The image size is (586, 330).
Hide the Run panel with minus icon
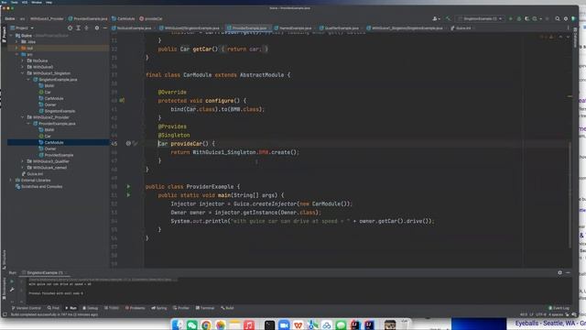coord(568,273)
